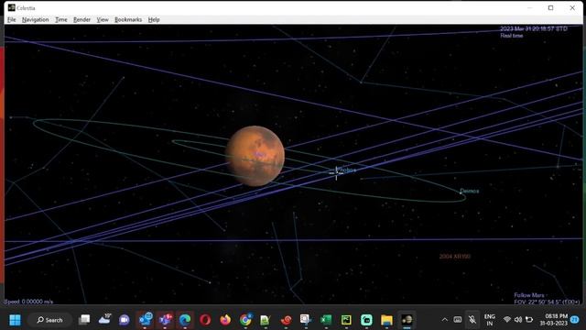Screen dimensions: 586x330
Task: Open the Bookmarks menu
Action: pyautogui.click(x=128, y=20)
